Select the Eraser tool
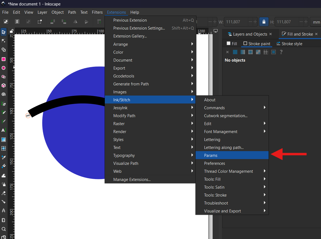 [x=4, y=193]
